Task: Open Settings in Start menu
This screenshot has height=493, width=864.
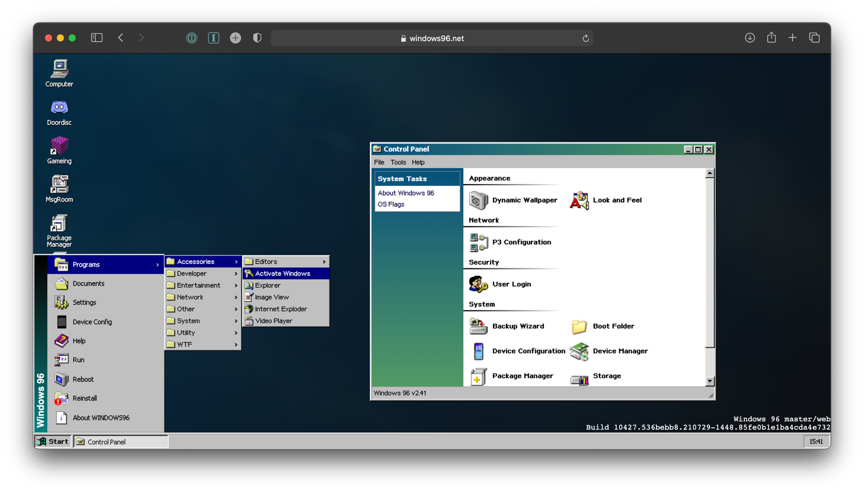Action: [x=106, y=303]
